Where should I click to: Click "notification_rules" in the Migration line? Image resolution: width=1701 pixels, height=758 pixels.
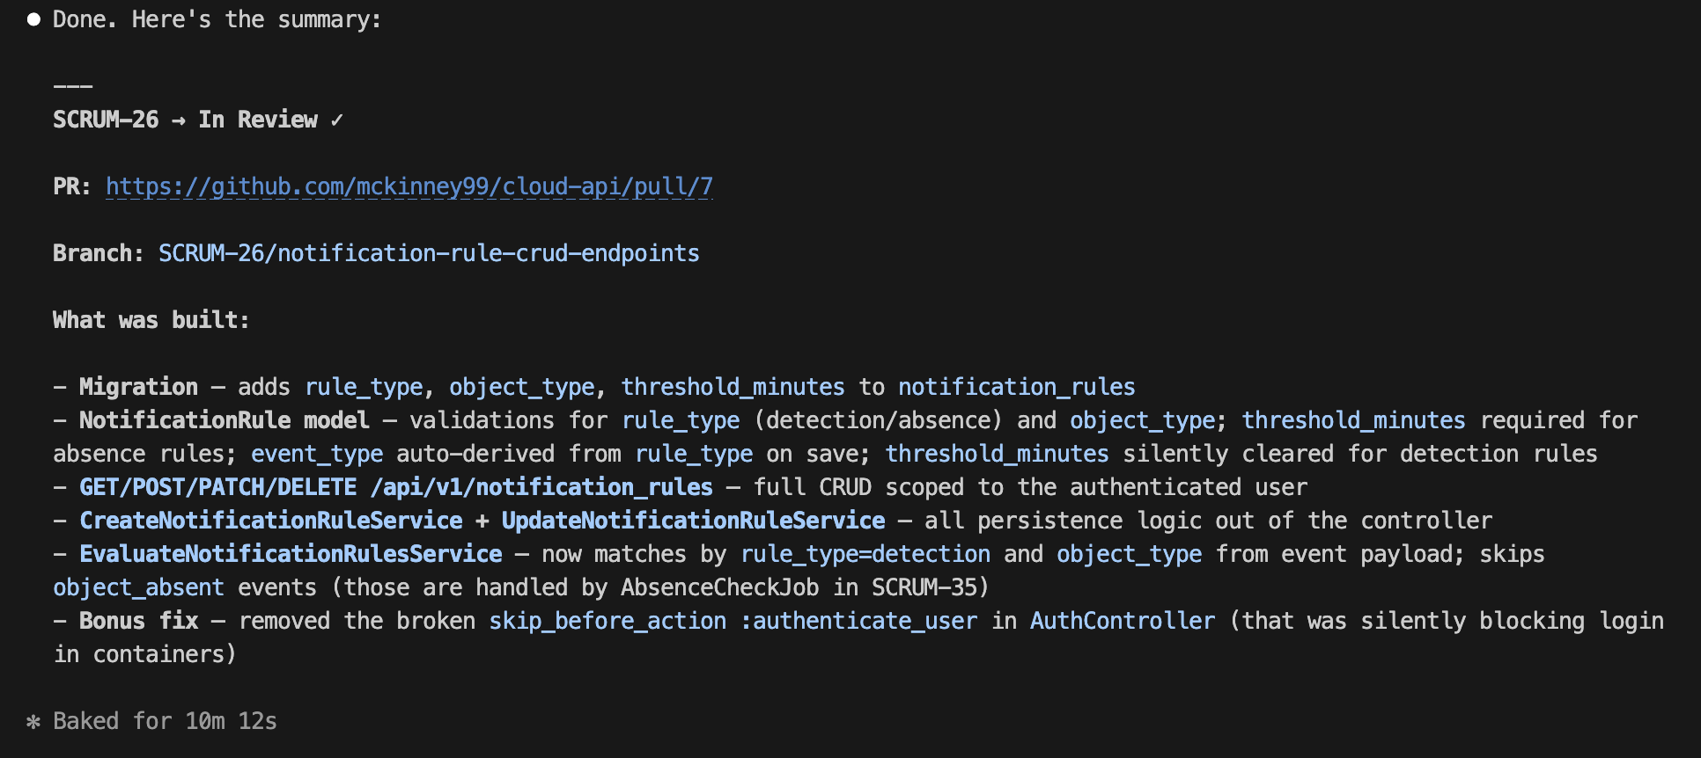(1016, 387)
